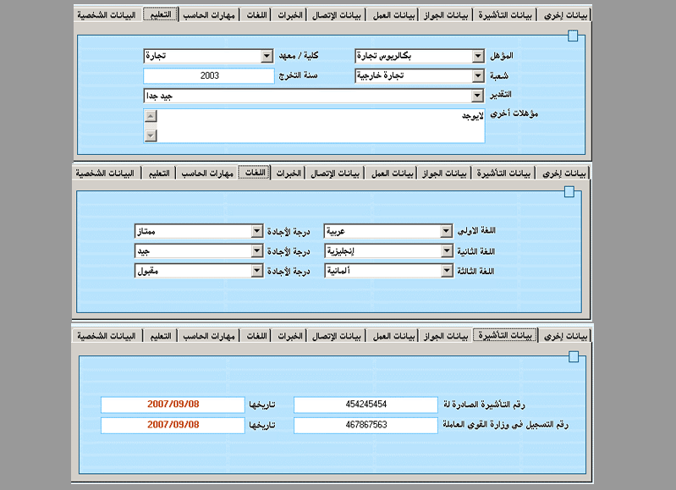Viewport: 676px width, 490px height.
Task: Open بيانات الجواز tab above the education form
Action: [446, 15]
